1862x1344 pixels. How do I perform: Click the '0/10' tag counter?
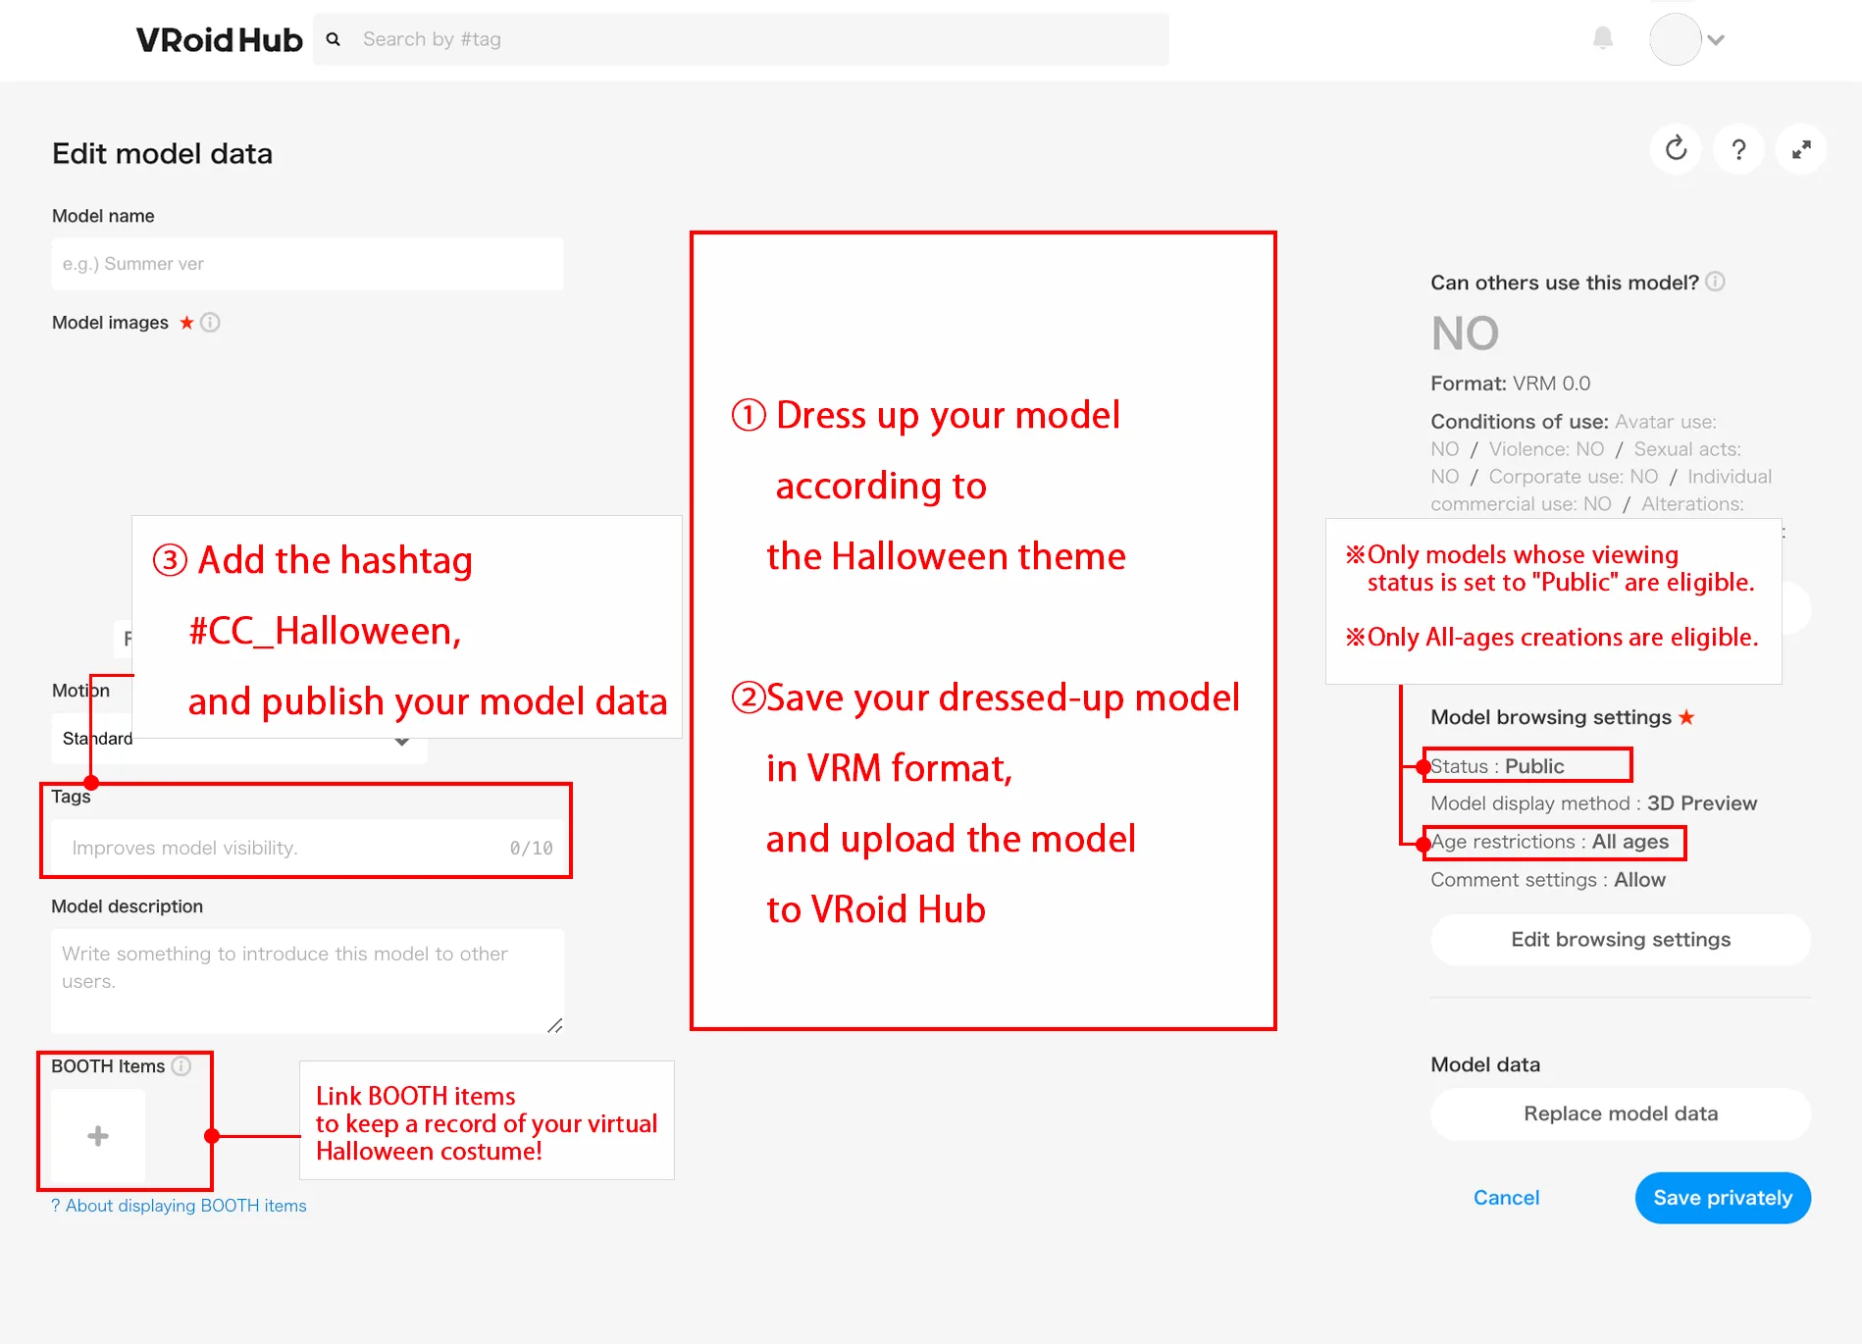coord(531,849)
